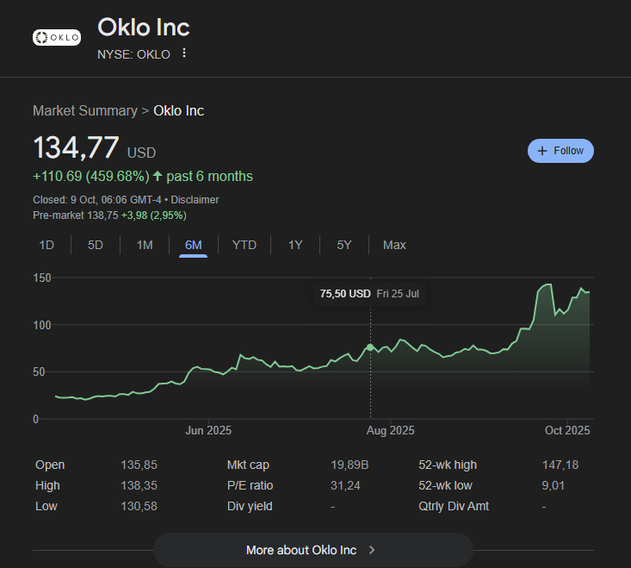Click the Open value 135,85

(139, 465)
